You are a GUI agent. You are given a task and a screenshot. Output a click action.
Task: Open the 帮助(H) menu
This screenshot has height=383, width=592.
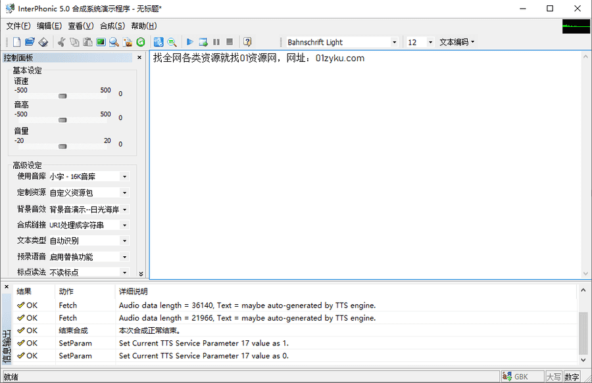pos(144,26)
